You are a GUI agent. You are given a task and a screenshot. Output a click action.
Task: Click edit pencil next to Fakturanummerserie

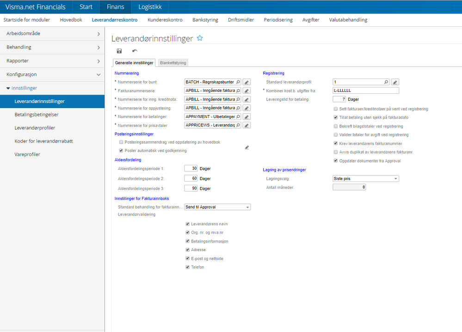[247, 91]
